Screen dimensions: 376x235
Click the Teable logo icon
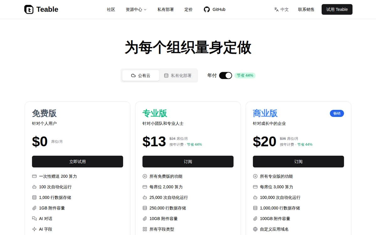(29, 9)
